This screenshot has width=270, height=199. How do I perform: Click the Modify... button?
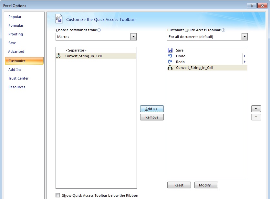tap(206, 185)
